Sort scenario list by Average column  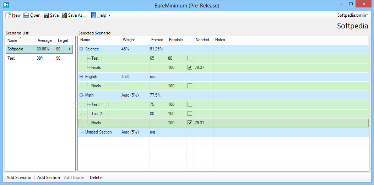[x=45, y=40]
